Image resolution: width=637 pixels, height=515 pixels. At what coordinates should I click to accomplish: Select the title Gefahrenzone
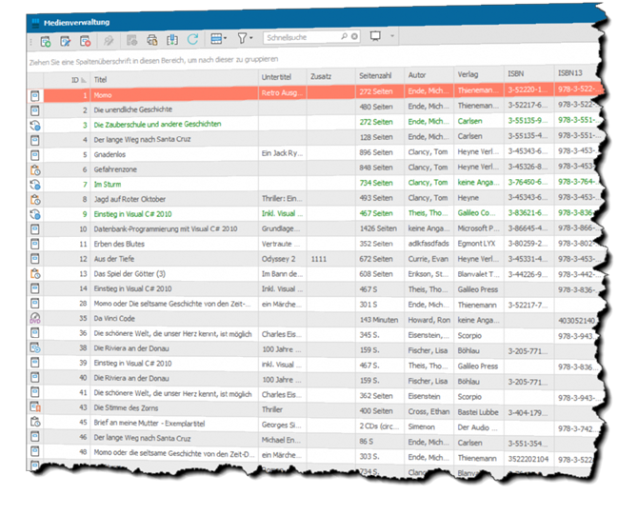[x=115, y=169]
